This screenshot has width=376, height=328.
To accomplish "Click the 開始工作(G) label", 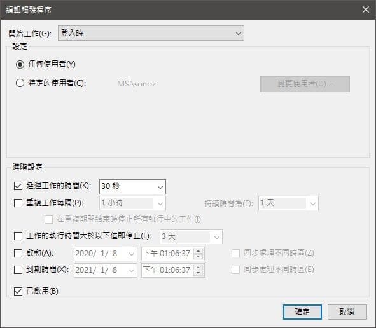I will (30, 33).
